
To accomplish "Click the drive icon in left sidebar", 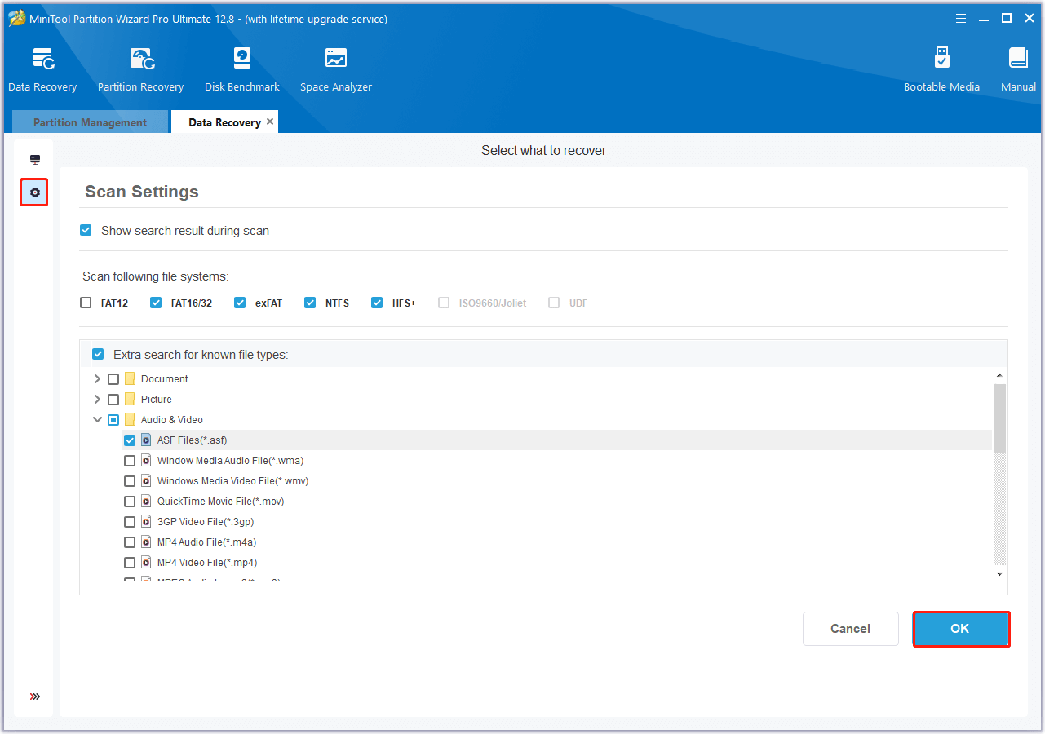I will tap(34, 160).
